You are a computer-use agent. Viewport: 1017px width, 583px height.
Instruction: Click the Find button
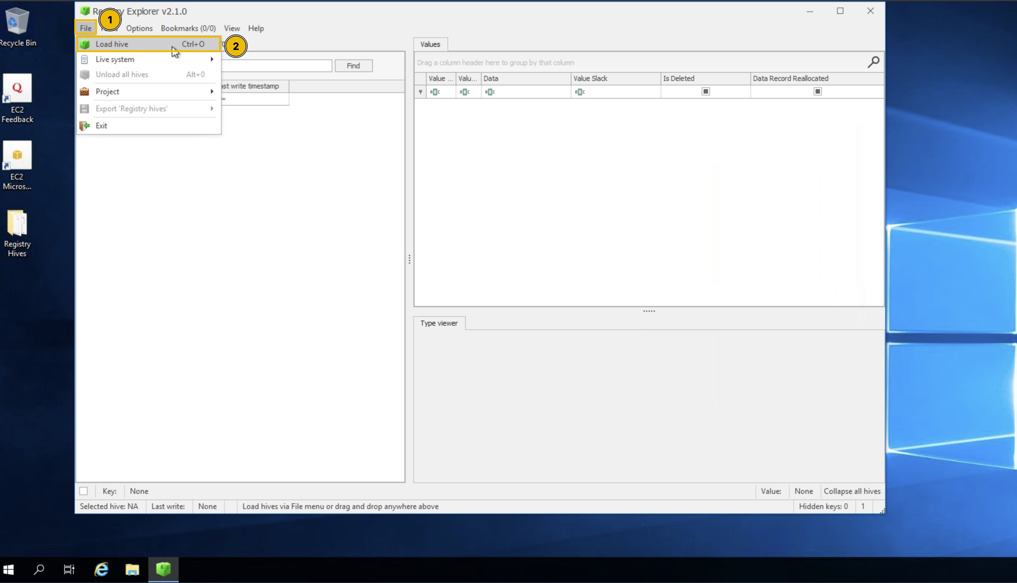pos(353,65)
